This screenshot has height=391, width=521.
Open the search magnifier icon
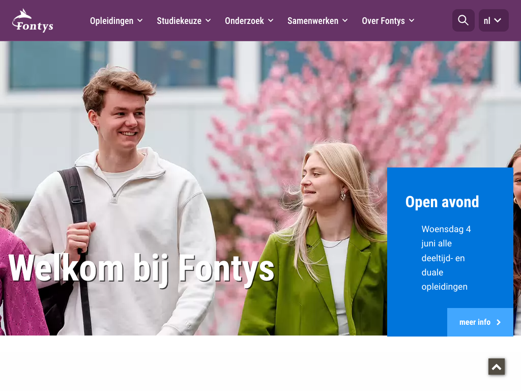(463, 20)
